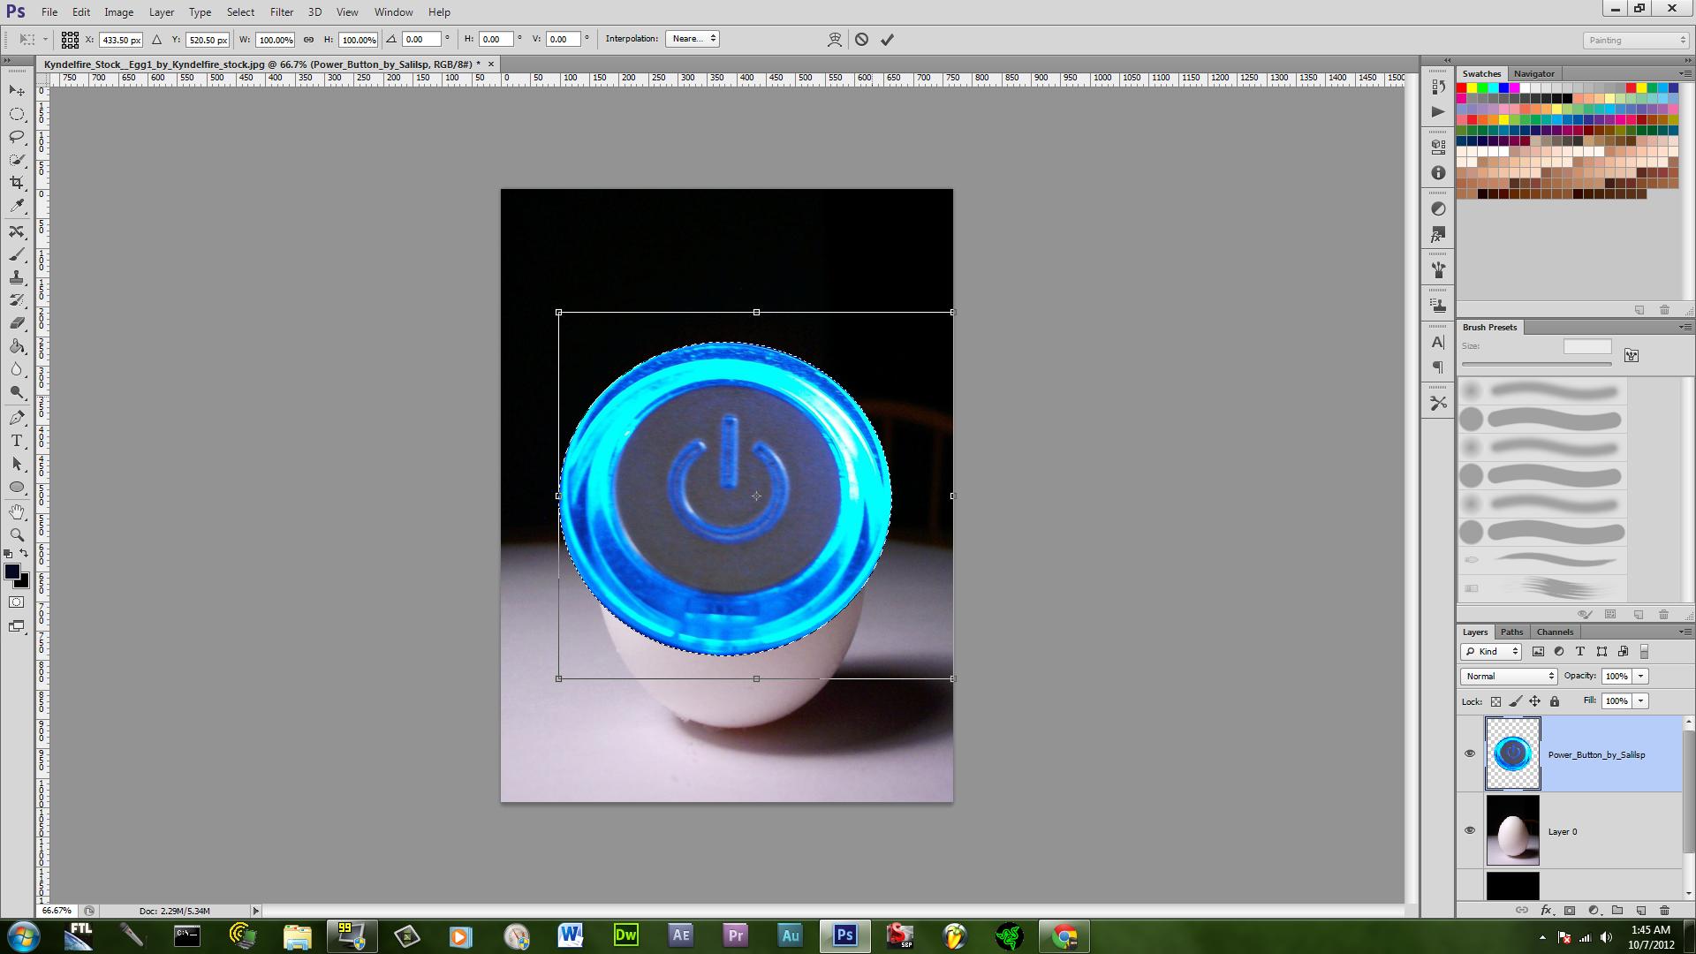Toggle the layer filter switch on or off
Image resolution: width=1696 pixels, height=954 pixels.
click(1644, 652)
